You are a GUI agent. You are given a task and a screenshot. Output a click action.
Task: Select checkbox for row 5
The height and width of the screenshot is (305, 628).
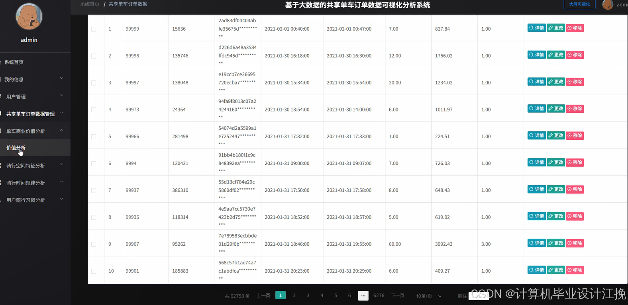click(94, 137)
